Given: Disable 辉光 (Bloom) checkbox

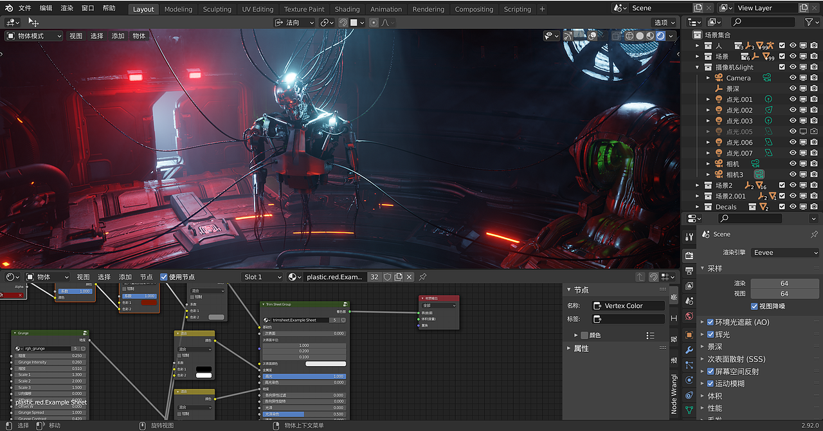Looking at the screenshot, I should (710, 335).
